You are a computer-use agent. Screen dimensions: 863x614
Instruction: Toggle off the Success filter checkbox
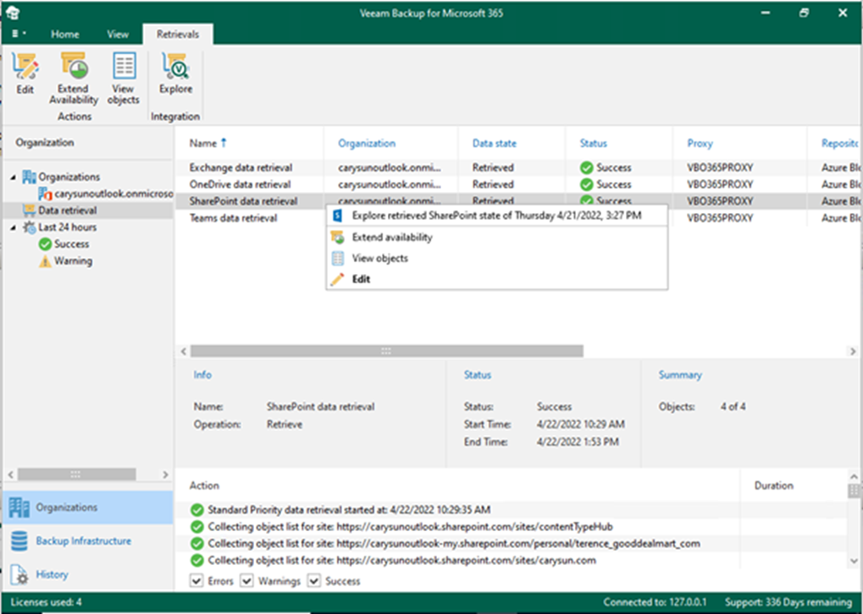pyautogui.click(x=313, y=581)
